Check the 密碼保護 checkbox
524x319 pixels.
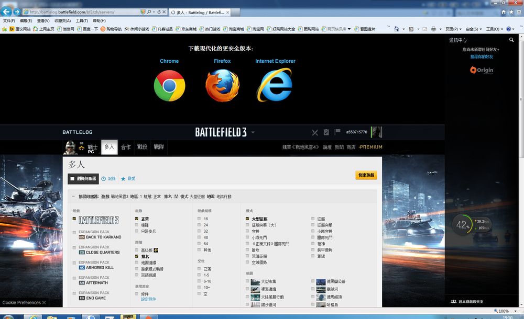[137, 275]
